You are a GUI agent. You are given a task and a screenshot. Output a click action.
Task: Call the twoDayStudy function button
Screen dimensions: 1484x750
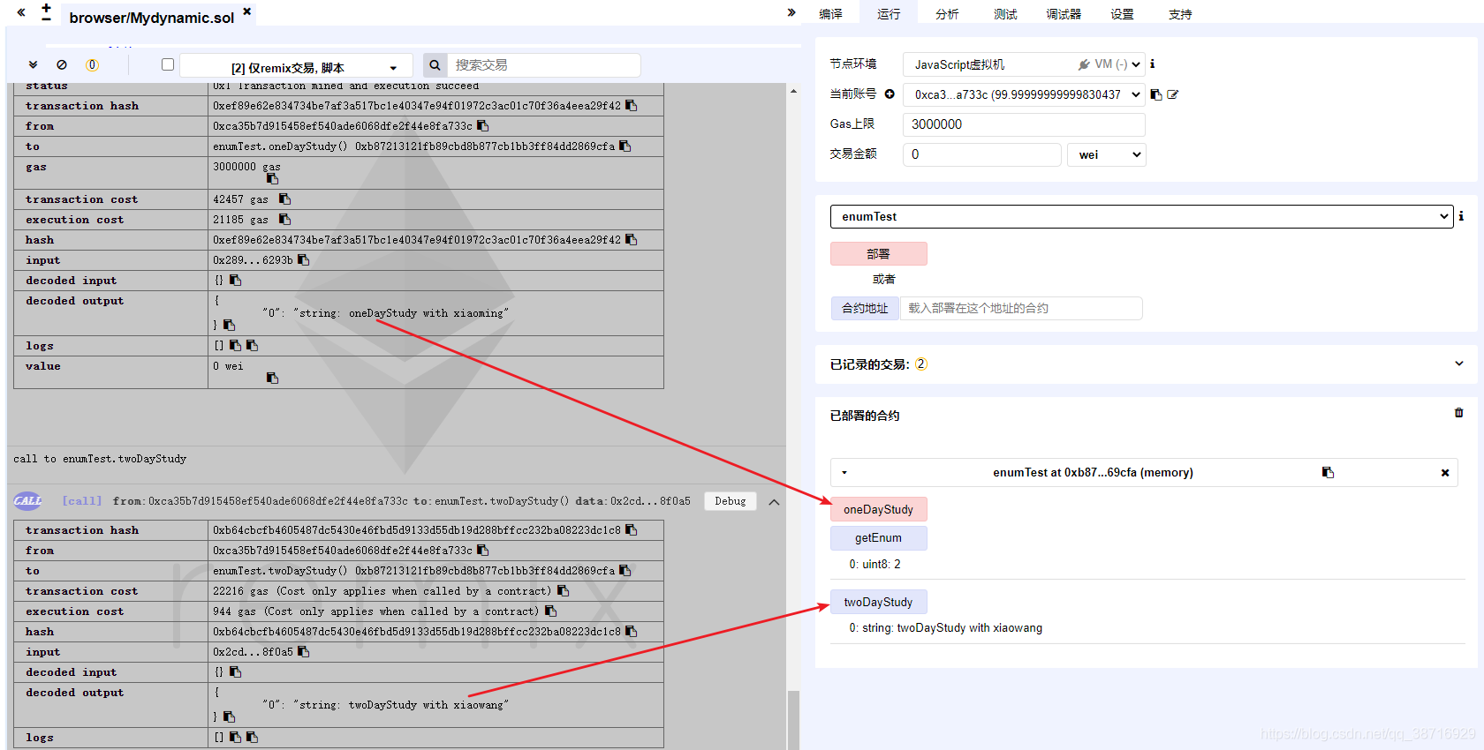point(879,602)
